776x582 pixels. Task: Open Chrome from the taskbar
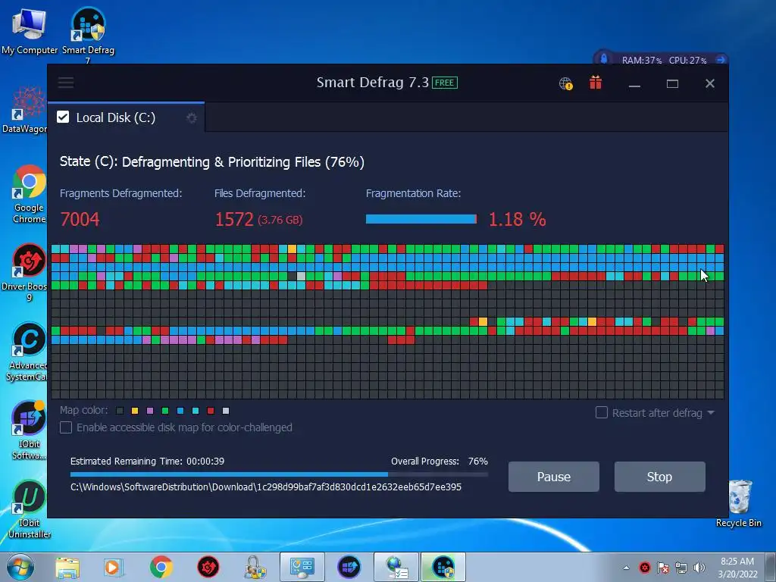pos(161,567)
